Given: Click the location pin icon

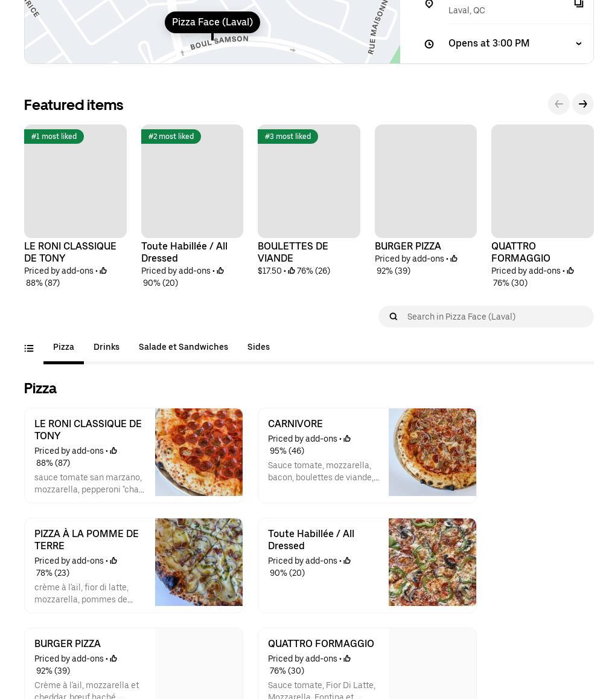Looking at the screenshot, I should pos(429,4).
